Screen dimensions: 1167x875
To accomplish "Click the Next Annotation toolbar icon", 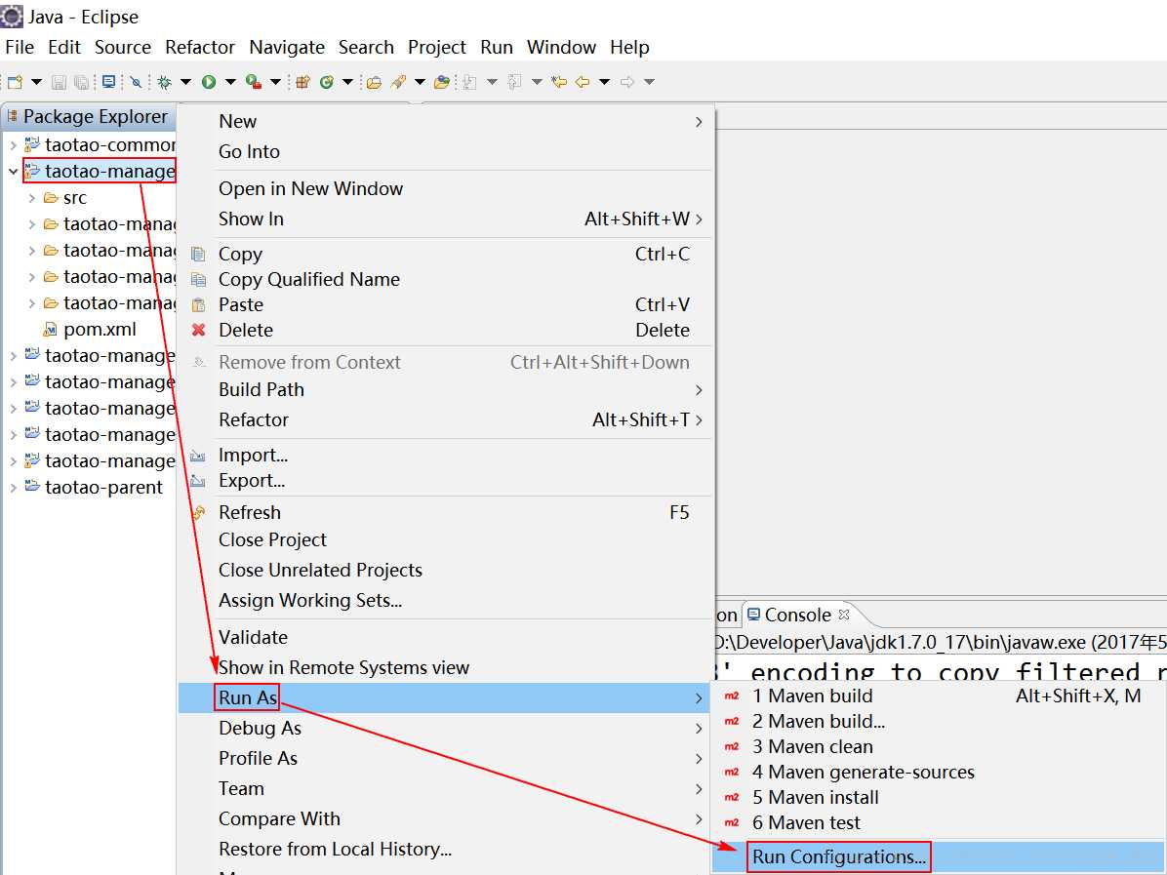I will pyautogui.click(x=469, y=82).
